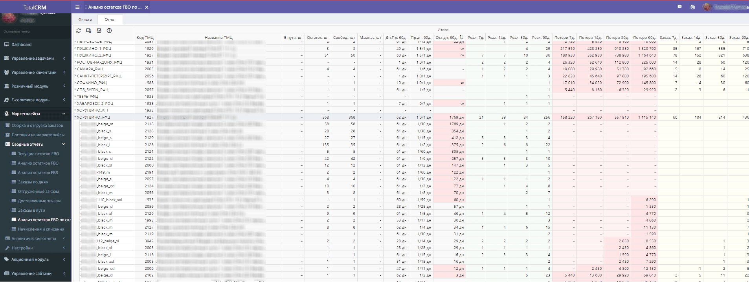
Task: Click the user avatar in top bar
Action: 707,7
